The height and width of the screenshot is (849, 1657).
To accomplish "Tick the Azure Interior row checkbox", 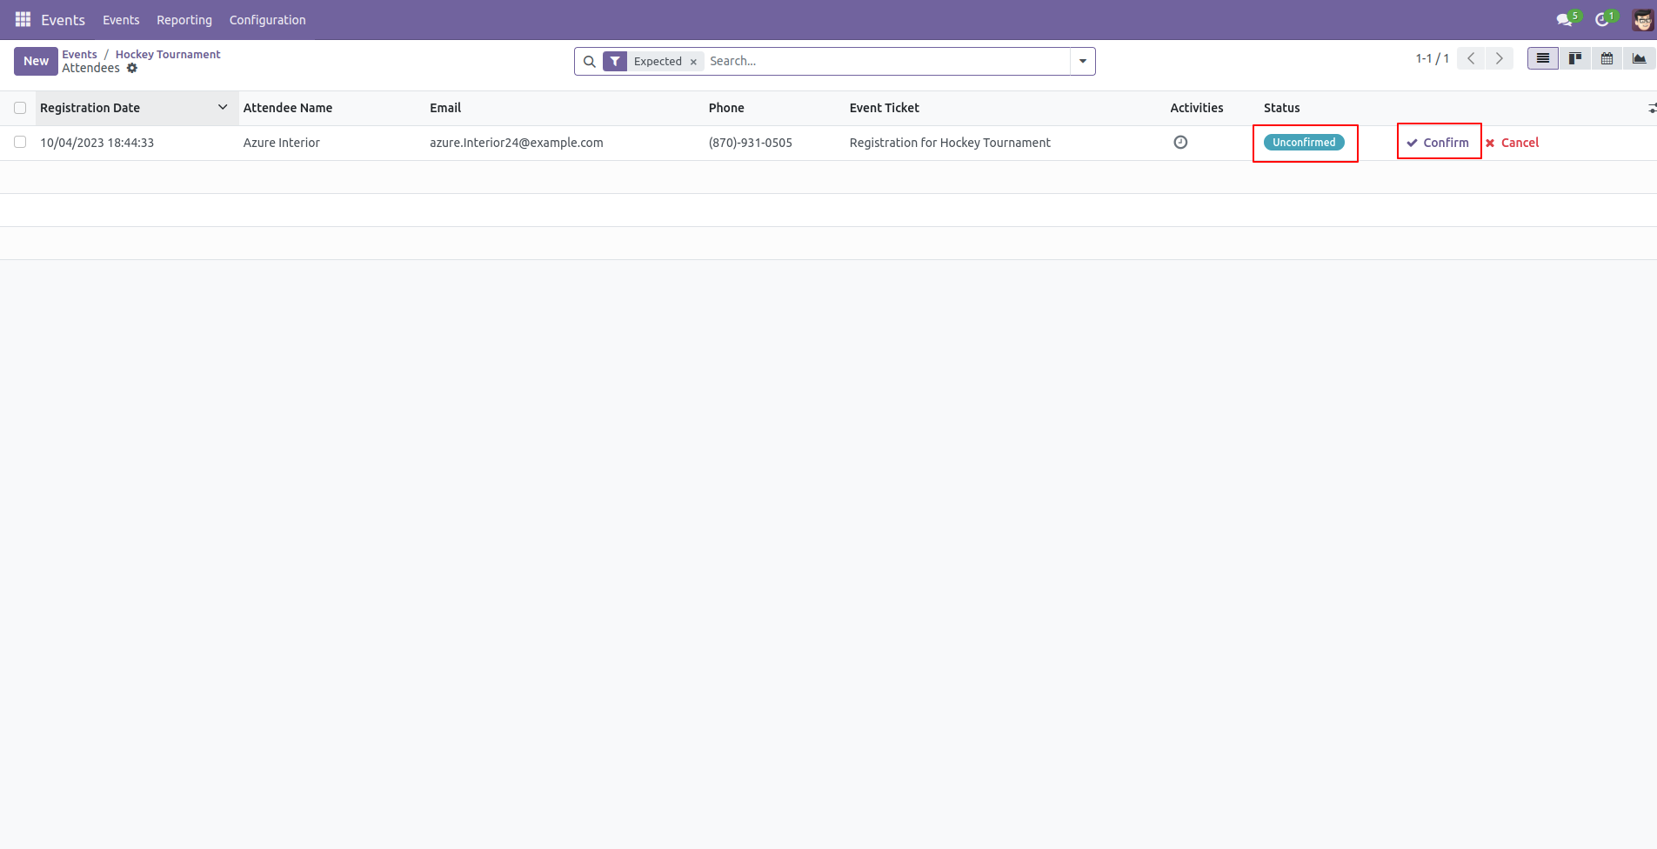I will tap(20, 142).
